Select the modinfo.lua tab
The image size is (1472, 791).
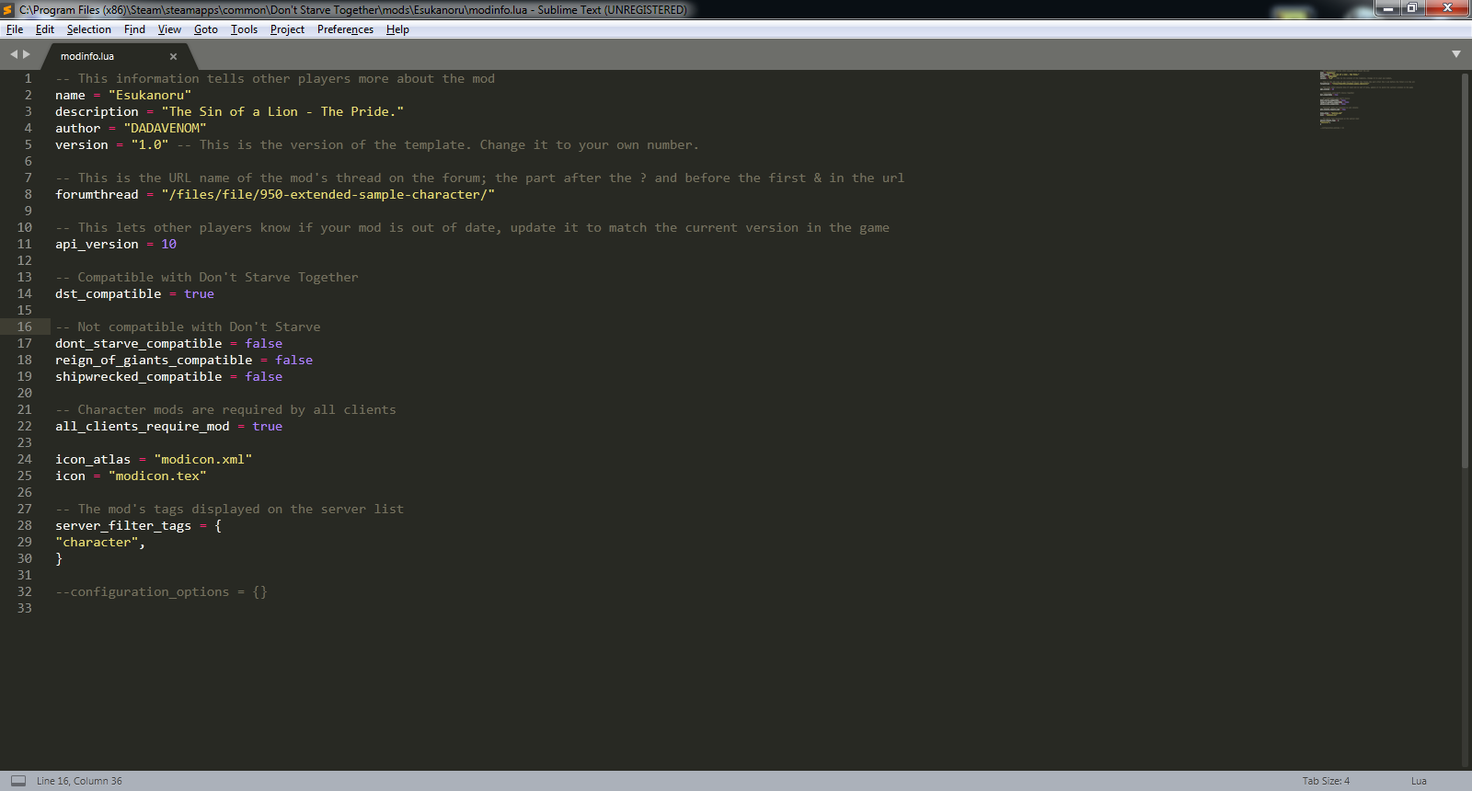87,56
